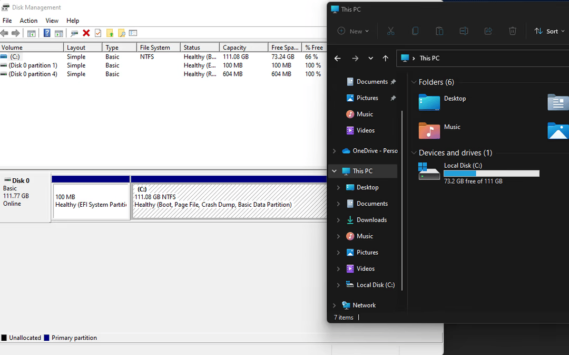Sort by the Volume column header
The width and height of the screenshot is (569, 355).
click(x=32, y=47)
